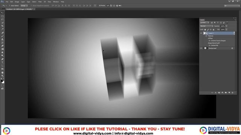This screenshot has width=241, height=135.
Task: Select the Gradient tool
Action: point(2,49)
